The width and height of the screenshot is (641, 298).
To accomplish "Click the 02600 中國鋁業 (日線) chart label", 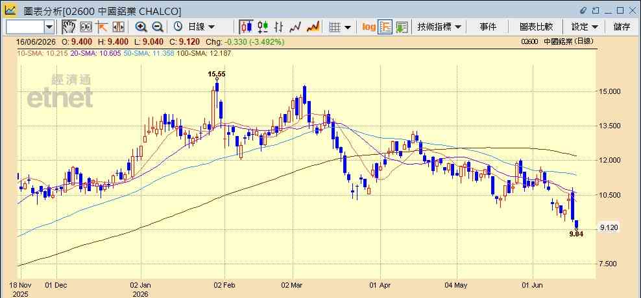I will coord(557,41).
